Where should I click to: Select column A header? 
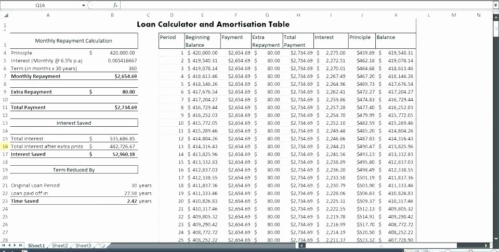click(48, 15)
